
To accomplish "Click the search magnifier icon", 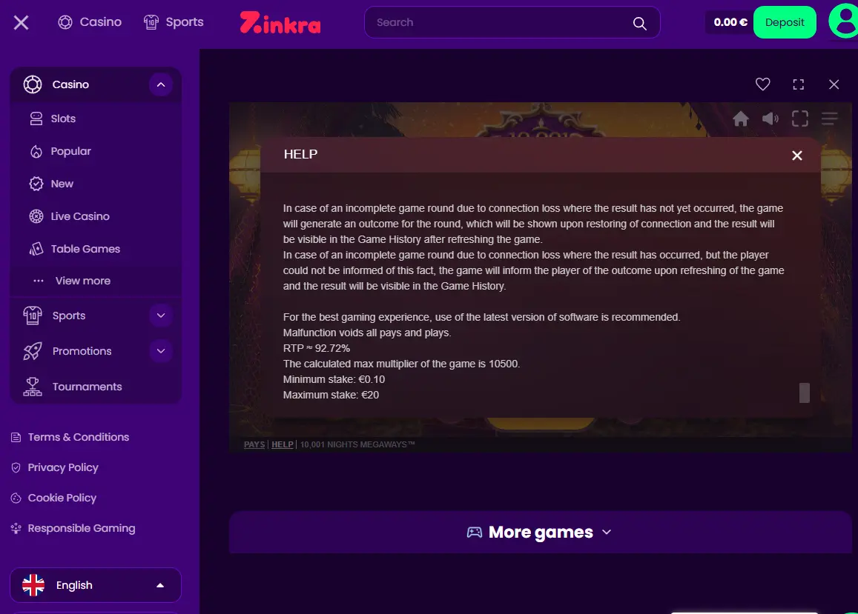I will point(639,23).
